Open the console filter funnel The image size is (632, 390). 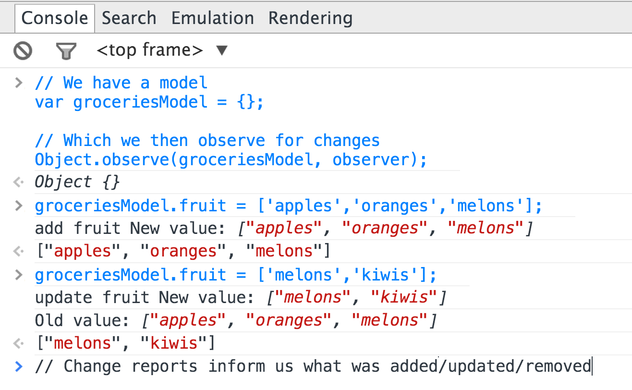click(x=66, y=50)
